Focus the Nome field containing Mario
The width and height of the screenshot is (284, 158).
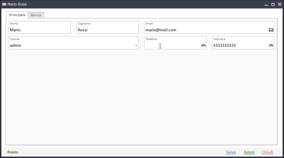39,30
